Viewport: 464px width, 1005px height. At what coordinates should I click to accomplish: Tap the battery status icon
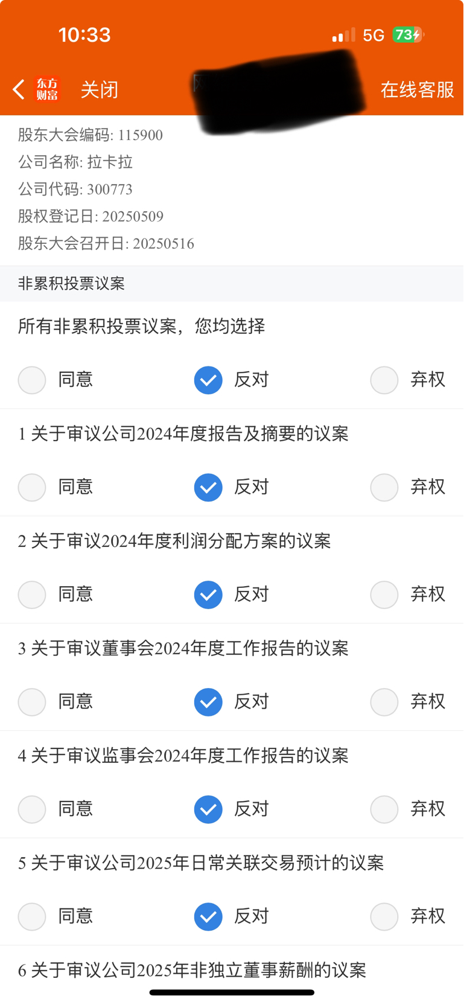[x=408, y=35]
